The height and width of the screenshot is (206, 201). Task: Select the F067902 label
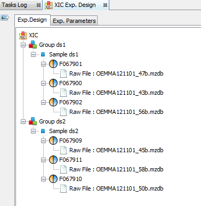(70, 102)
